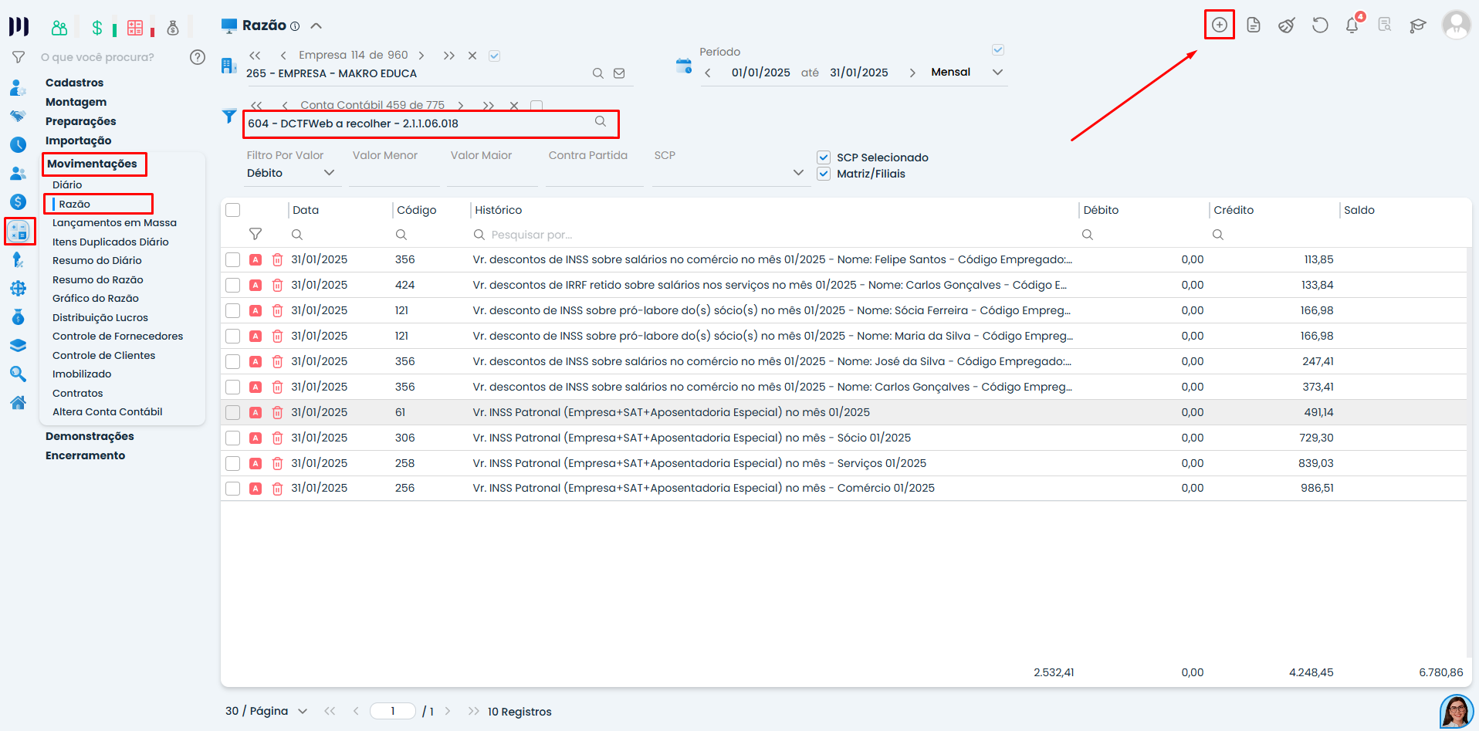Click the refresh arrow icon in top toolbar
Viewport: 1479px width, 731px height.
click(1319, 25)
